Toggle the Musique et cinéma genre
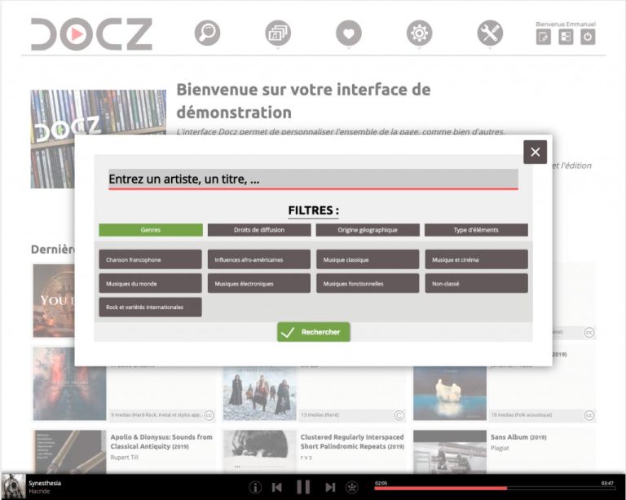 [476, 259]
